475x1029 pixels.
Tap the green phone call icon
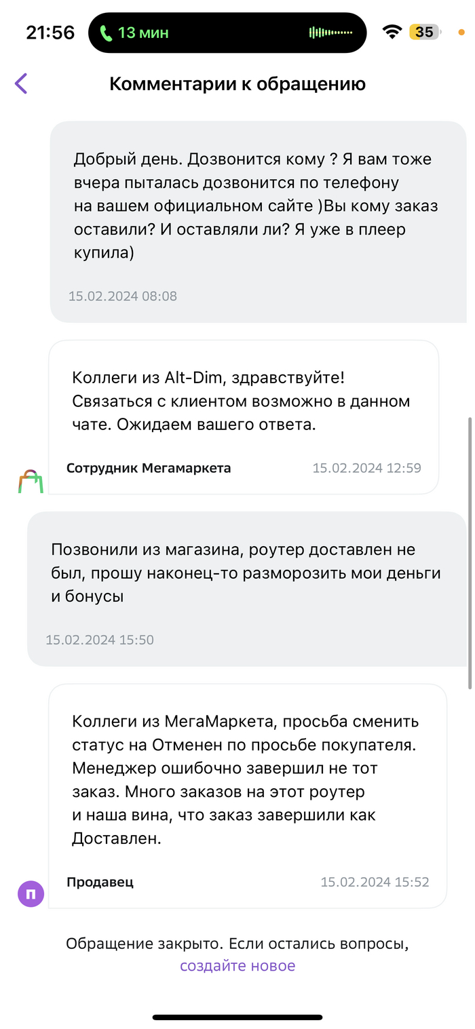[106, 33]
